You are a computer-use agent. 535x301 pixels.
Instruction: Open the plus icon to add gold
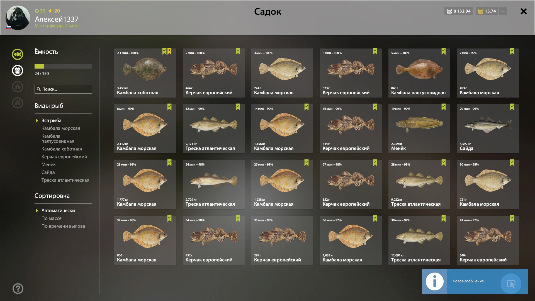coord(503,11)
